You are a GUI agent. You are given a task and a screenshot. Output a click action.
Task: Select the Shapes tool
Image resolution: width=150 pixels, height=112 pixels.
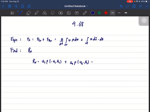[45, 13]
